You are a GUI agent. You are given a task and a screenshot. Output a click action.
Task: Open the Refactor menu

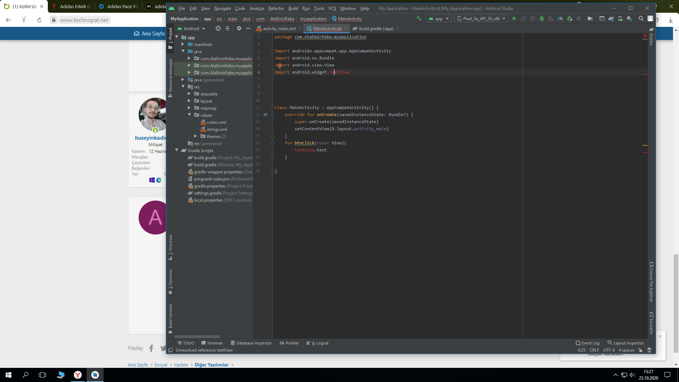pos(276,8)
